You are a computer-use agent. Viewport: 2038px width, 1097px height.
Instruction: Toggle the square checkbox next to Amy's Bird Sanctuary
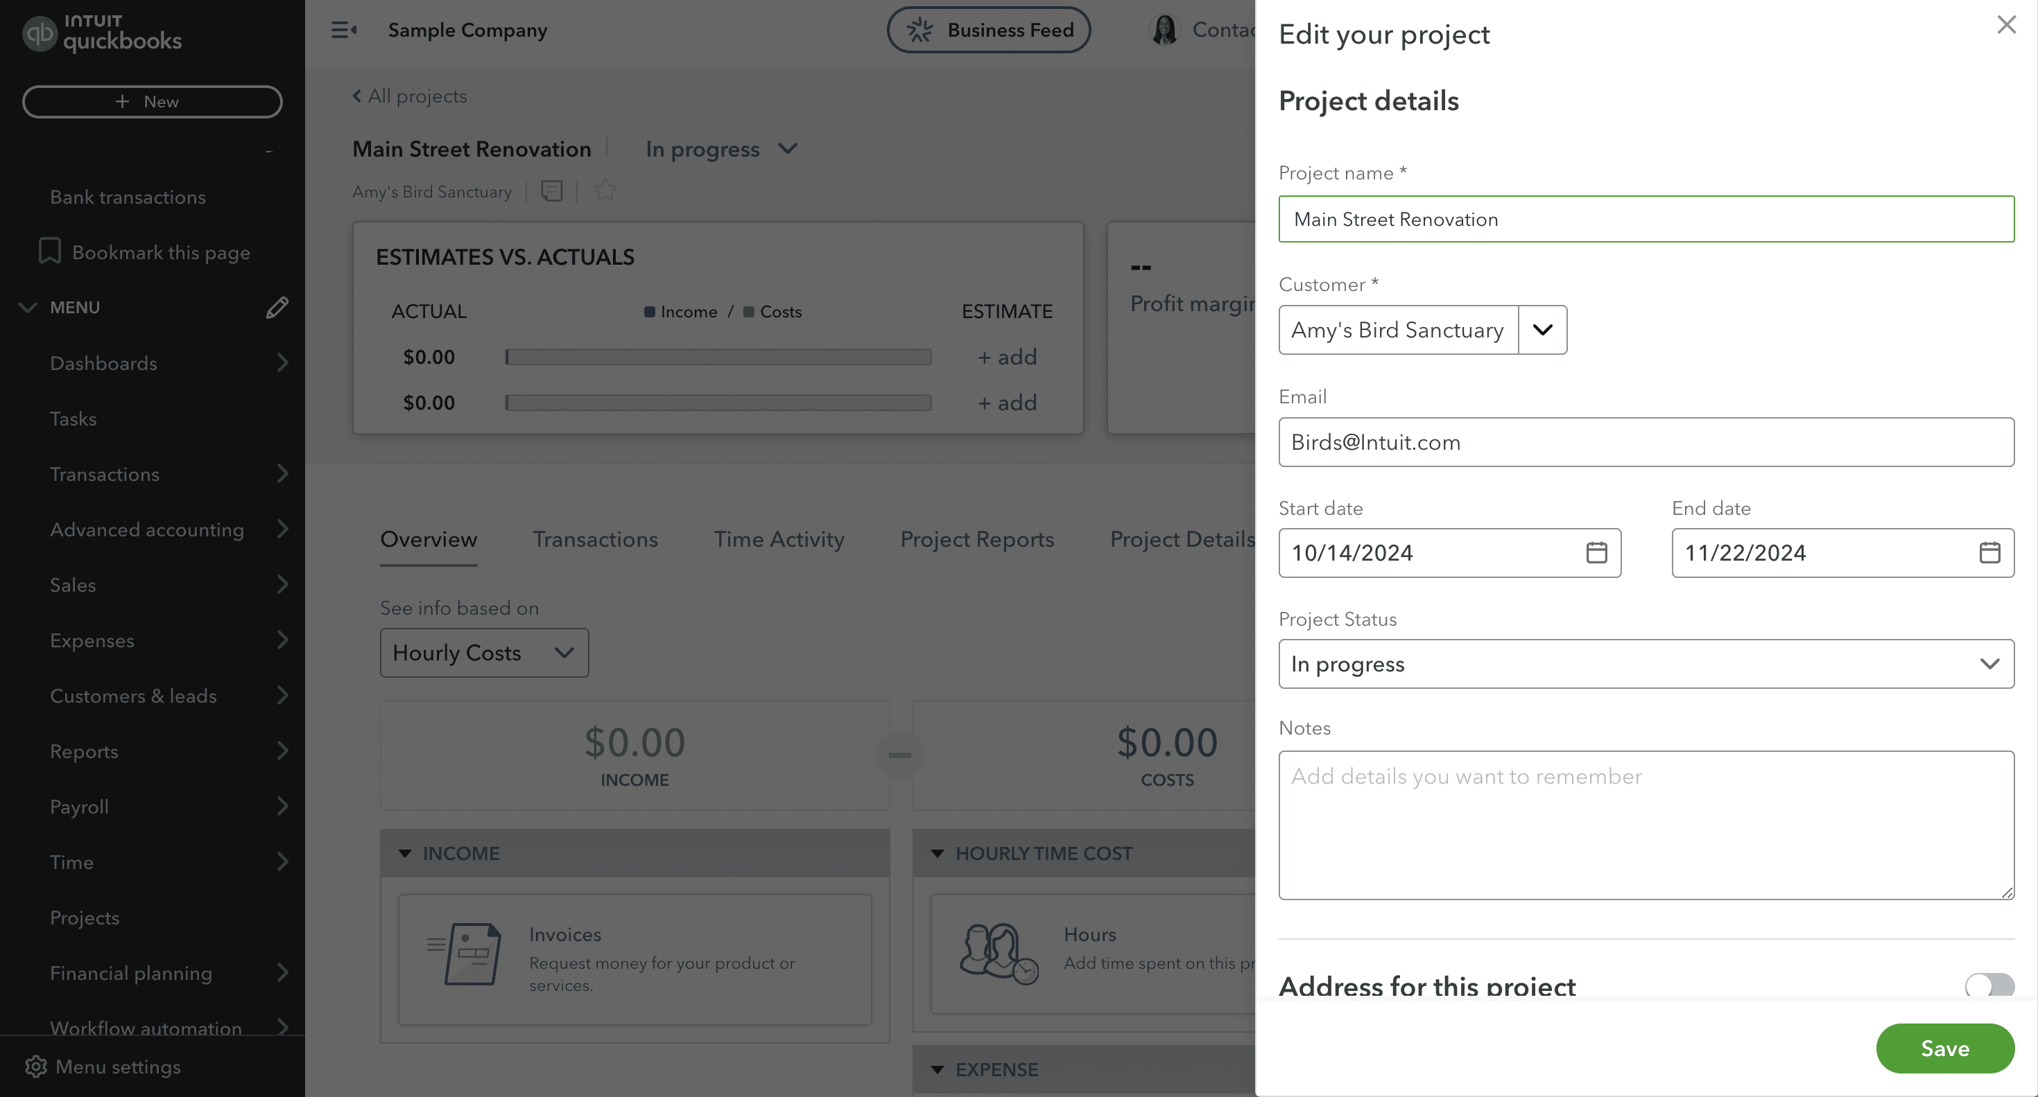(x=550, y=192)
